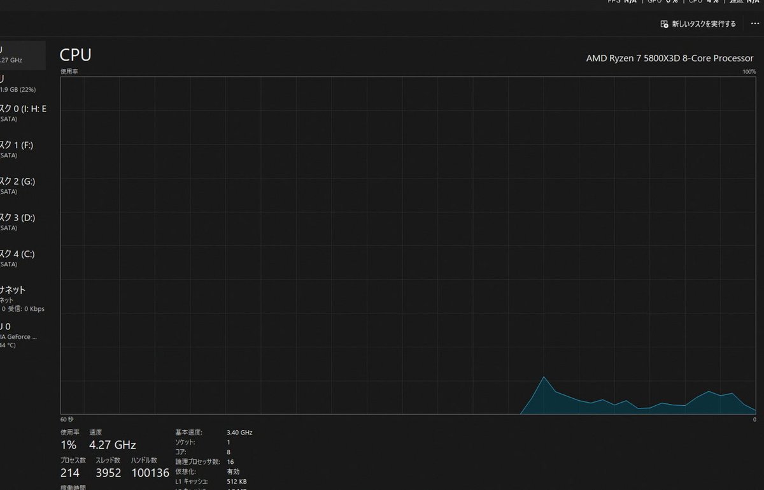Click the base speed value "3.40 GHz"
The width and height of the screenshot is (764, 490).
[239, 433]
